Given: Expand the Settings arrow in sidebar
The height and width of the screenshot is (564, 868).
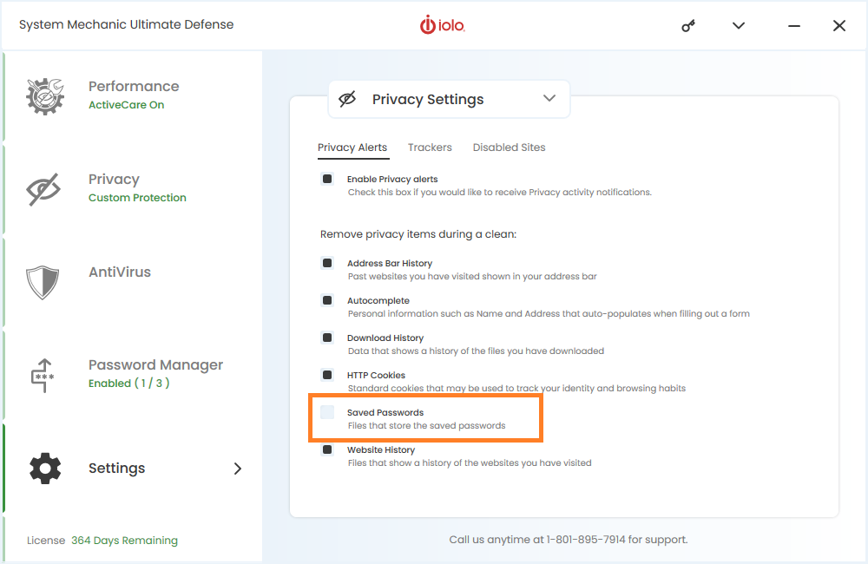Looking at the screenshot, I should tap(238, 469).
